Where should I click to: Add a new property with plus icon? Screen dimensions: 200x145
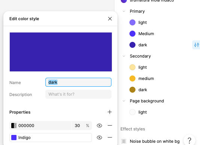(110, 112)
